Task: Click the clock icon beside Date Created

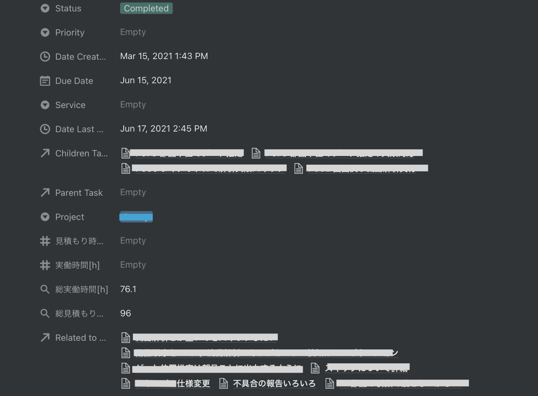Action: click(x=45, y=57)
